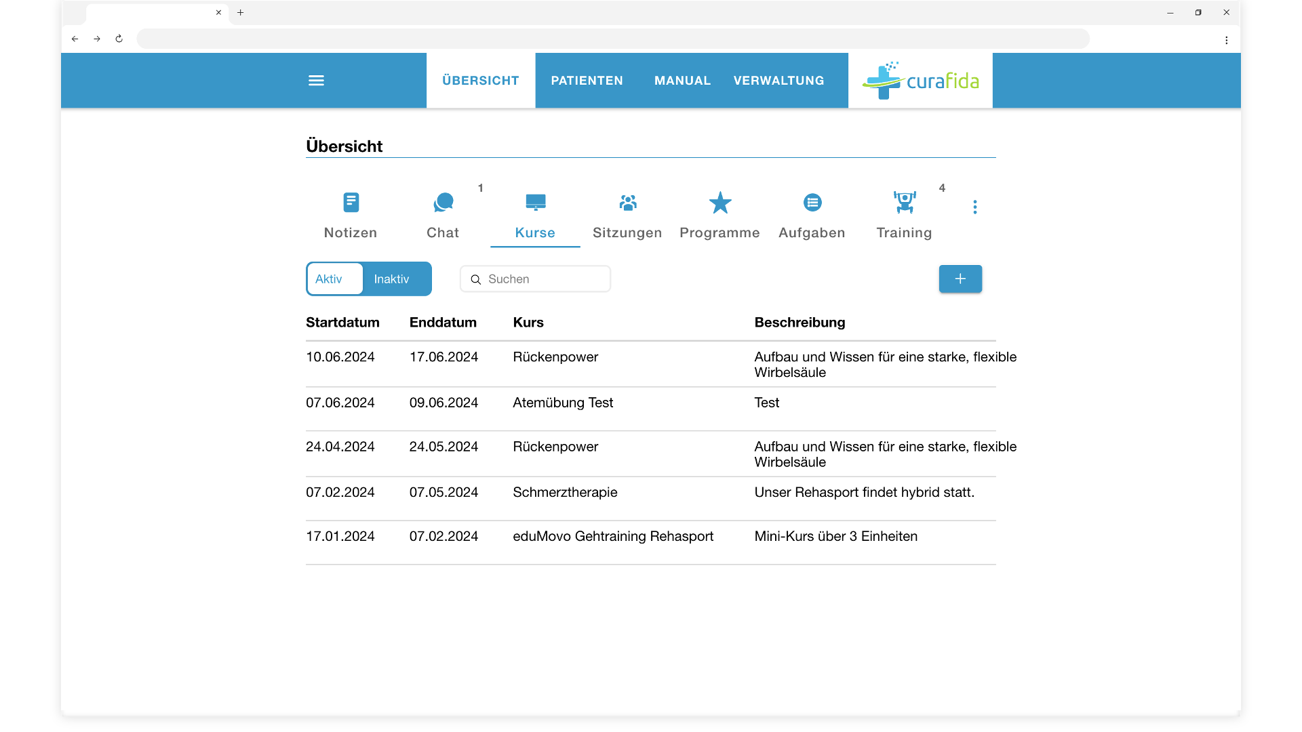Image resolution: width=1302 pixels, height=732 pixels.
Task: Open the hamburger menu
Action: point(316,81)
